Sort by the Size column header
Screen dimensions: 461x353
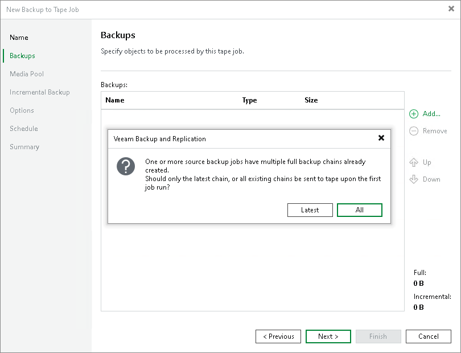[x=311, y=100]
